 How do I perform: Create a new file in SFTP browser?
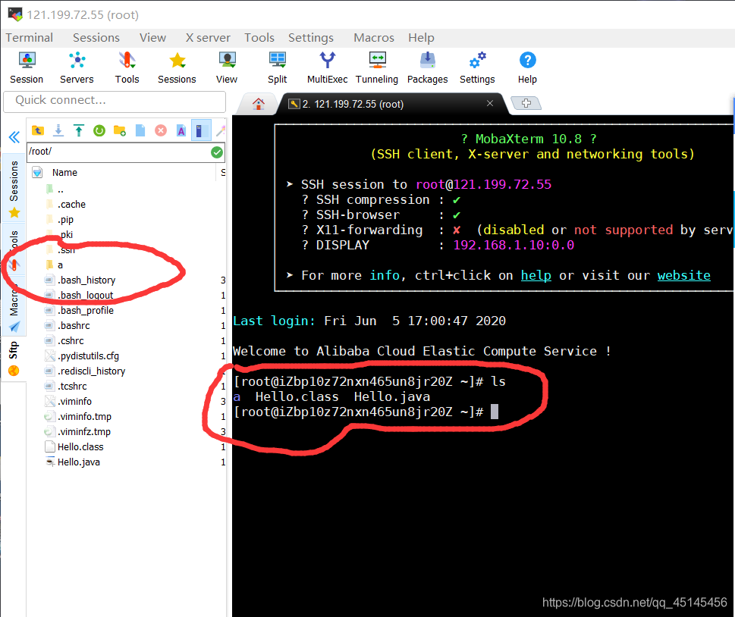tap(140, 130)
